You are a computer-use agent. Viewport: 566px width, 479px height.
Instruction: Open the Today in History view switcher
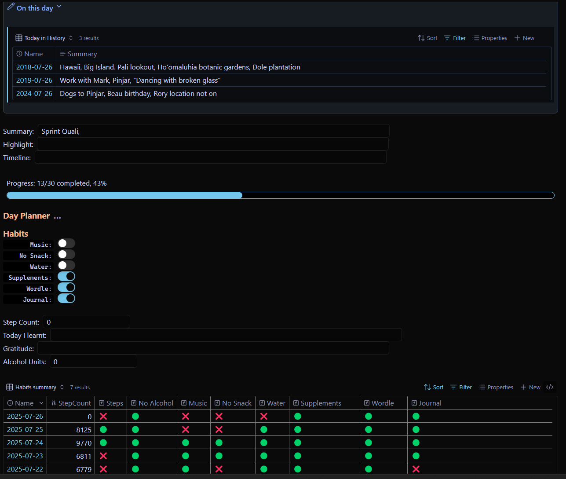[x=44, y=38]
